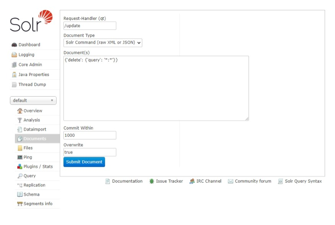Click the Plugins / Stats blocks icon
The width and height of the screenshot is (335, 225).
pyautogui.click(x=20, y=167)
